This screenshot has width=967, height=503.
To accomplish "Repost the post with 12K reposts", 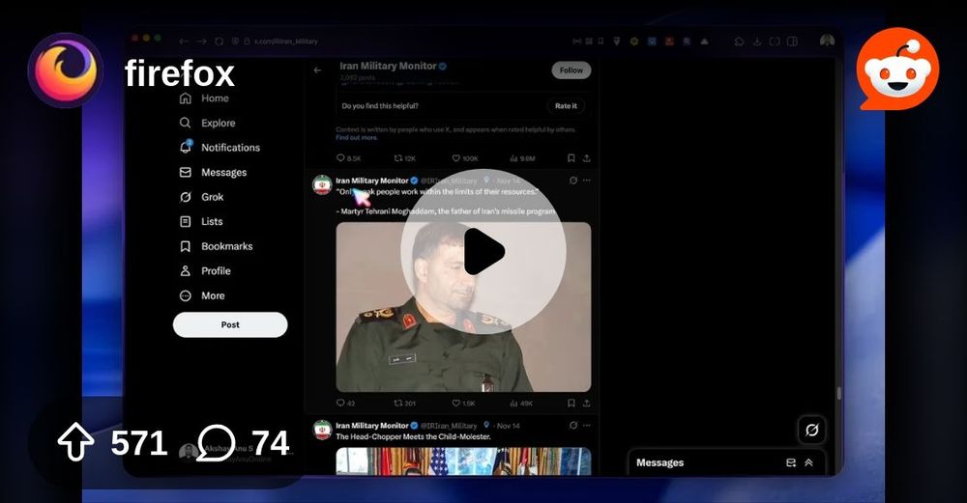I will (x=404, y=158).
